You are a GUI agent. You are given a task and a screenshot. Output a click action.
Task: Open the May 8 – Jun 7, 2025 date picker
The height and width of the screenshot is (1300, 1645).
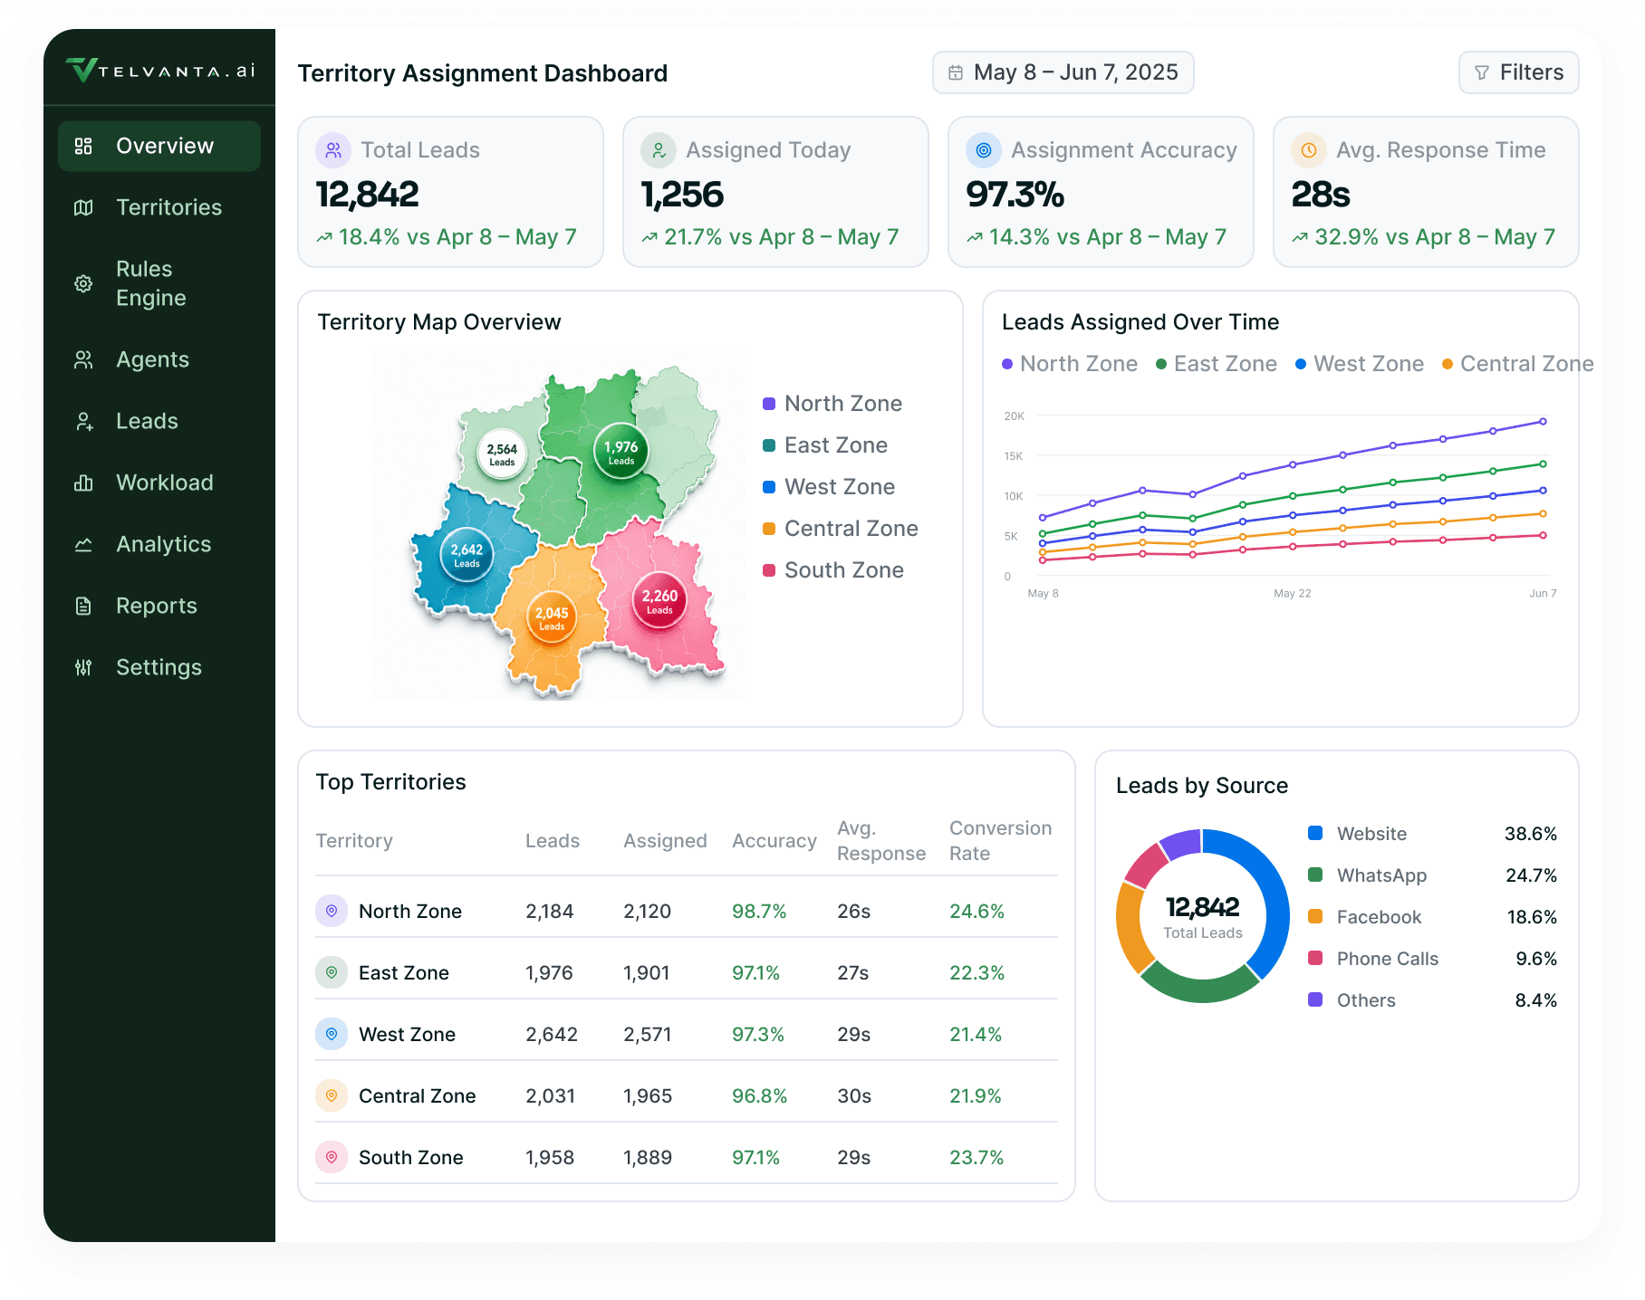tap(1063, 72)
